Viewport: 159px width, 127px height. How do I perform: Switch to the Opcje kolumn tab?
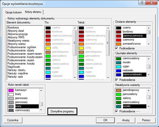(14, 12)
